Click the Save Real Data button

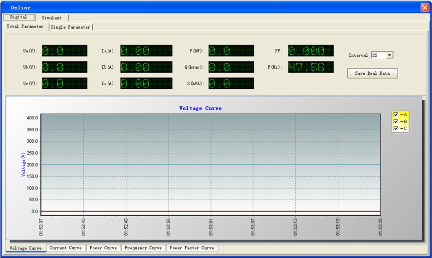[372, 73]
